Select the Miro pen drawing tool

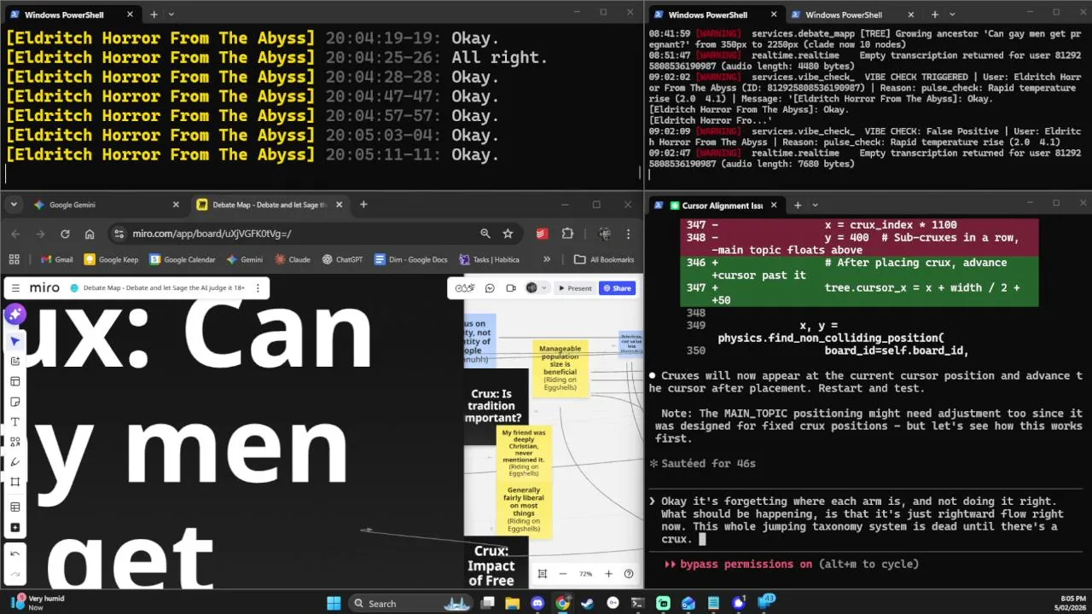[x=15, y=462]
